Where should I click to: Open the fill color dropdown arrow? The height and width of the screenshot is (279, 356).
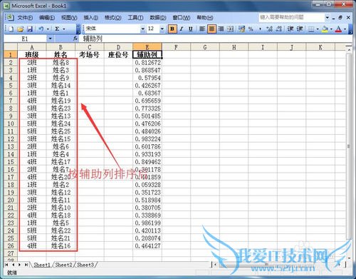(331, 29)
